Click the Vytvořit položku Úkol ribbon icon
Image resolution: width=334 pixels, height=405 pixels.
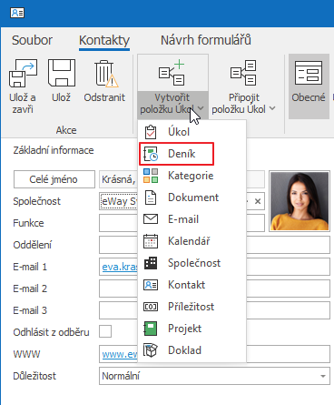coord(172,73)
